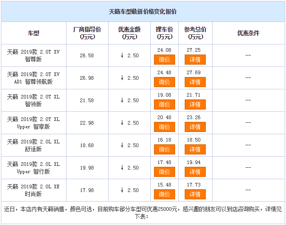The height and width of the screenshot is (225, 286).
Task: Click reference total price 23.26
Action: tap(193, 117)
